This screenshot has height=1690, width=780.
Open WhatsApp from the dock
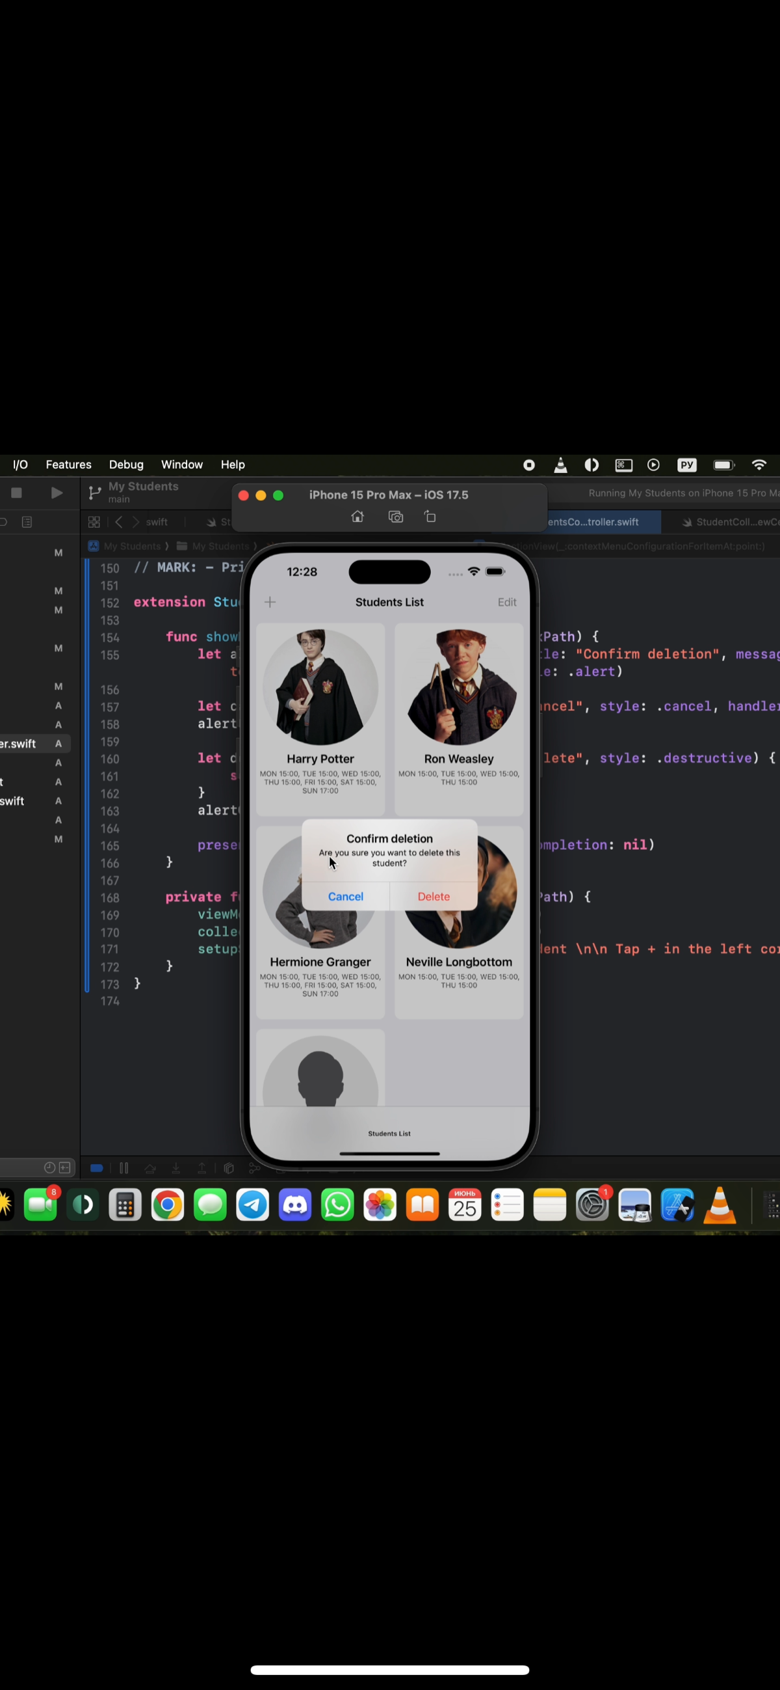point(337,1205)
